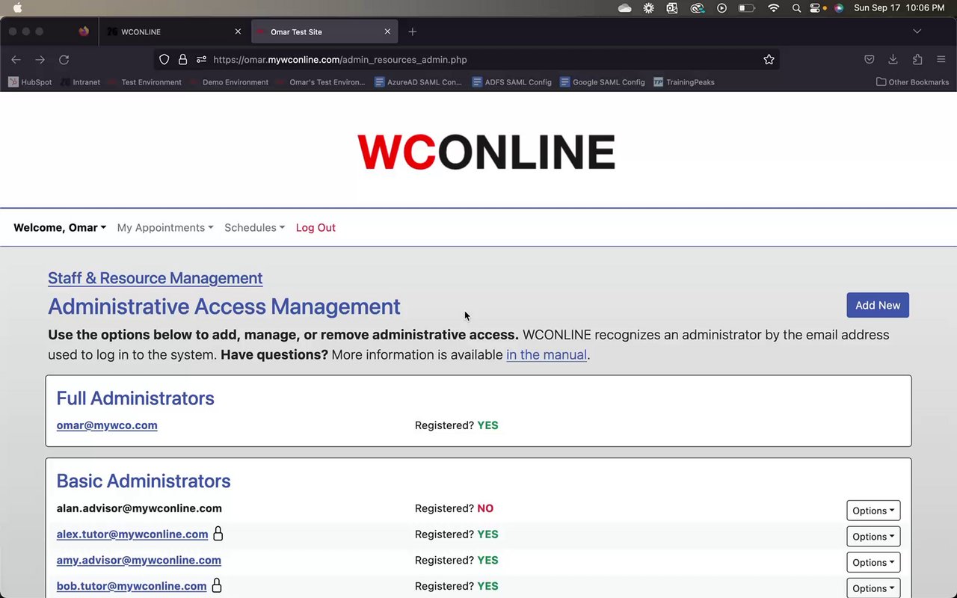Click the battery icon in menu bar
This screenshot has width=957, height=598.
[x=746, y=8]
